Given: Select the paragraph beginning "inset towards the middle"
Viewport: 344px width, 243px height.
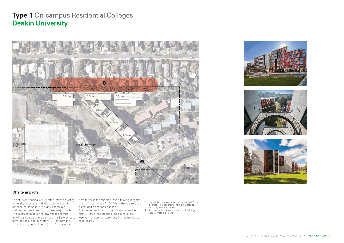Looking at the screenshot, I should pos(109,210).
